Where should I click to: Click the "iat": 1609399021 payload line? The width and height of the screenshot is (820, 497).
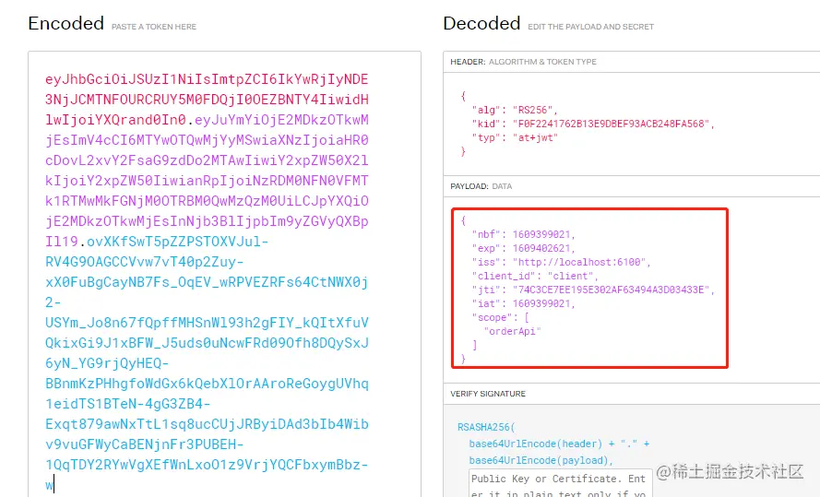[523, 303]
